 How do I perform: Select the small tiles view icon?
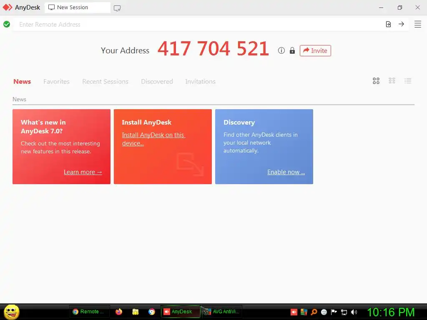(x=392, y=80)
